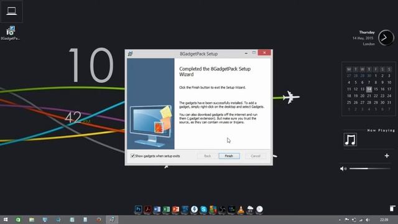Screen dimensions: 398x224
Task: Launch Skype from the dock
Action: 203,209
